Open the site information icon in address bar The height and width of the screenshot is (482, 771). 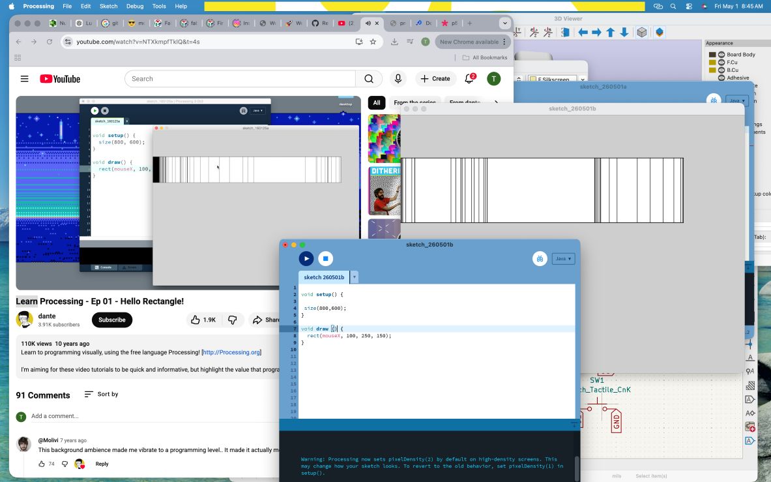click(68, 42)
